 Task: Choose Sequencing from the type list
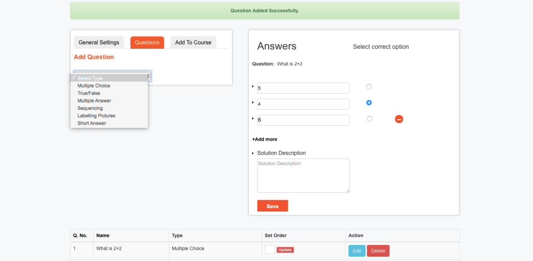point(90,108)
